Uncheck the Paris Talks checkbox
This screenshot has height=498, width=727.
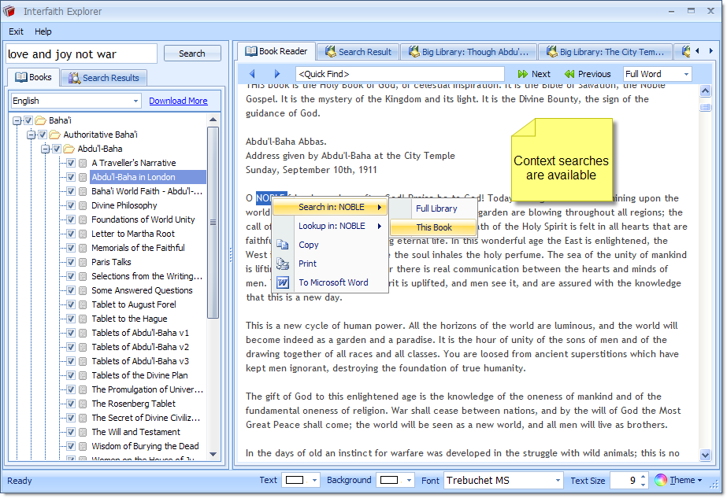coord(71,262)
